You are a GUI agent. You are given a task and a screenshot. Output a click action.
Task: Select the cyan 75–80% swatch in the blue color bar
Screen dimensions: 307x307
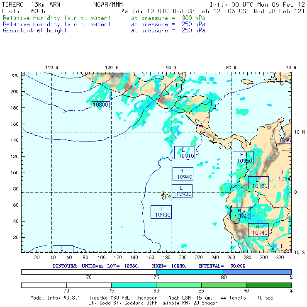point(190,272)
